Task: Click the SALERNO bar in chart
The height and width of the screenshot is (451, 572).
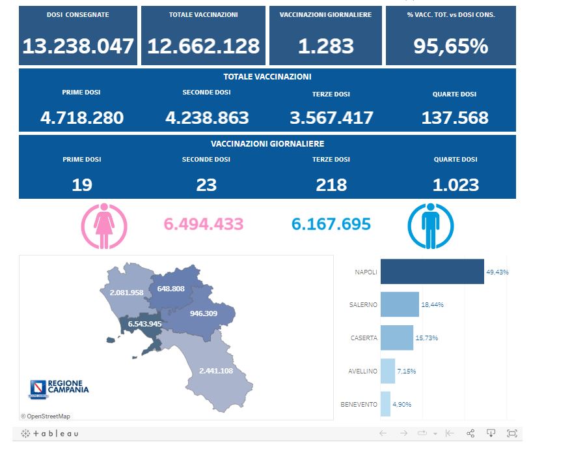Action: click(x=399, y=304)
